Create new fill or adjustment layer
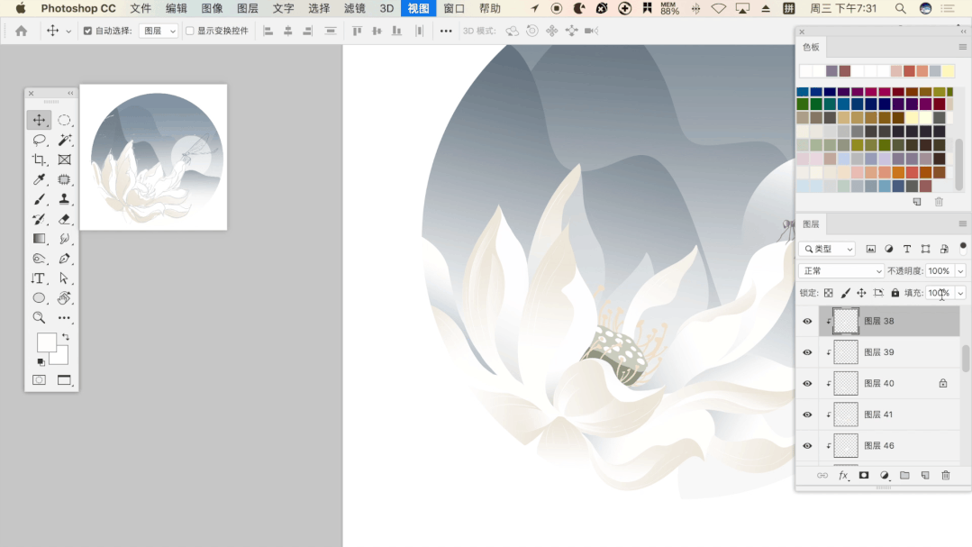The height and width of the screenshot is (547, 972). pyautogui.click(x=884, y=475)
